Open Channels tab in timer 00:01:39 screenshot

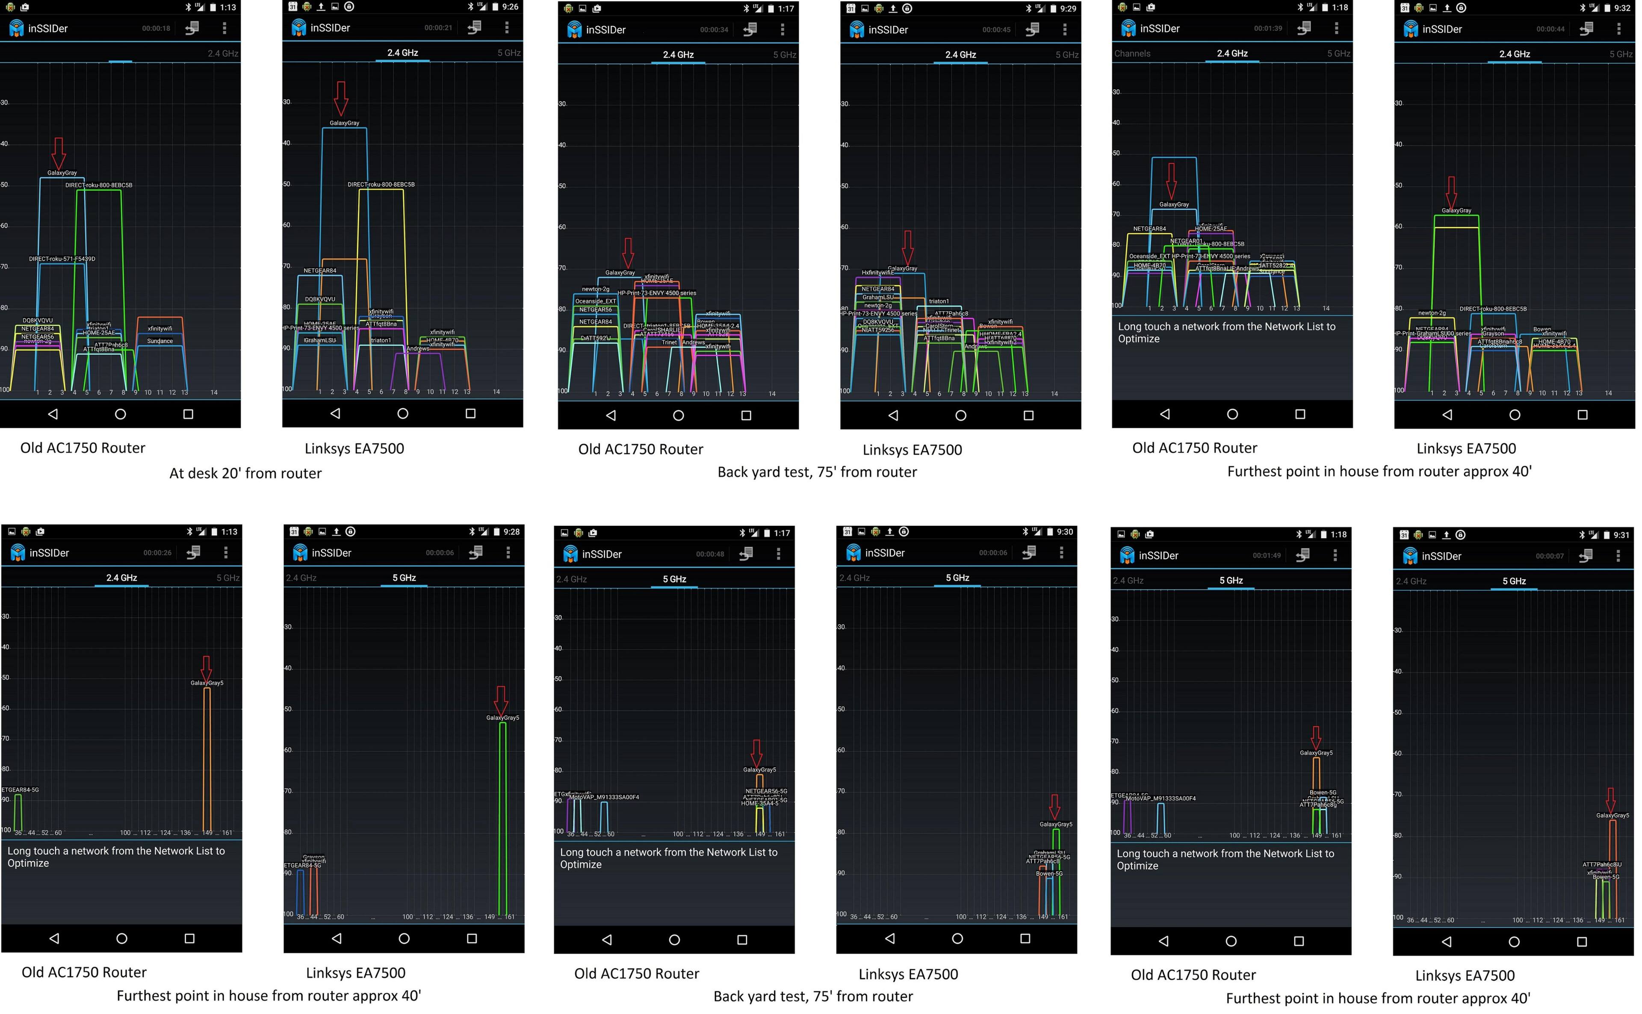tap(1132, 53)
